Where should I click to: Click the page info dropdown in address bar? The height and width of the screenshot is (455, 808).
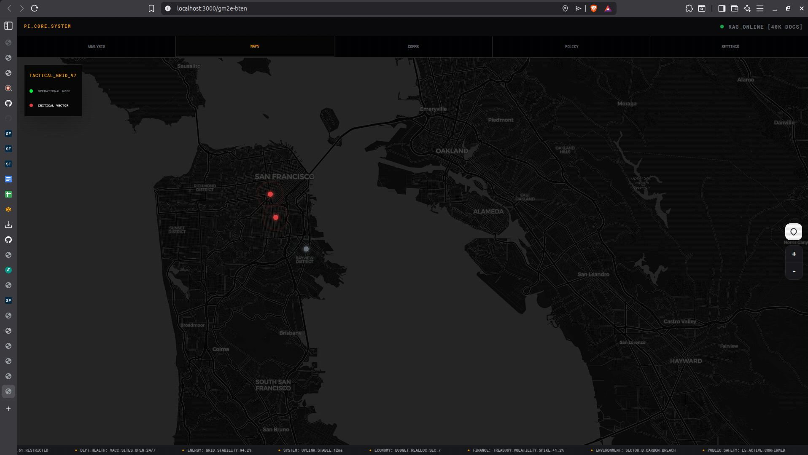(167, 8)
